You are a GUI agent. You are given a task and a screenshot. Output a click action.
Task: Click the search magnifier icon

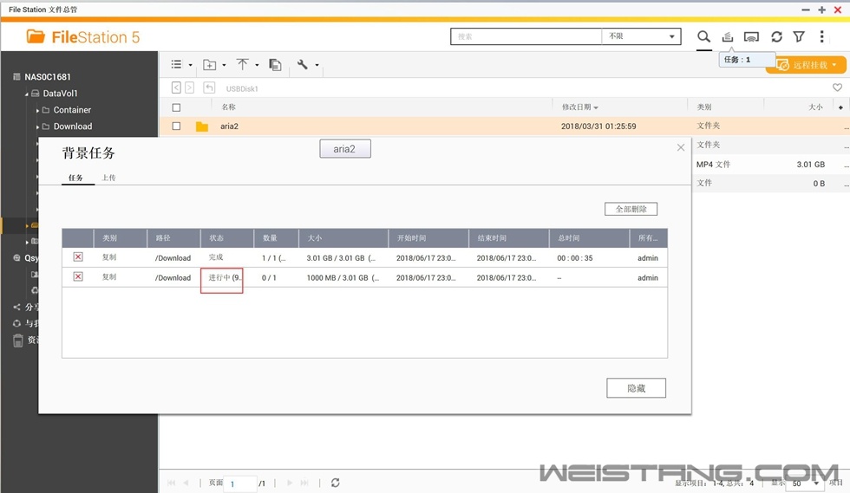coord(703,36)
